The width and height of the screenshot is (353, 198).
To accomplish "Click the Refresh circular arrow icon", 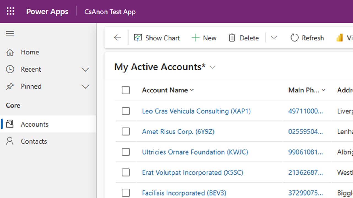I will [294, 38].
